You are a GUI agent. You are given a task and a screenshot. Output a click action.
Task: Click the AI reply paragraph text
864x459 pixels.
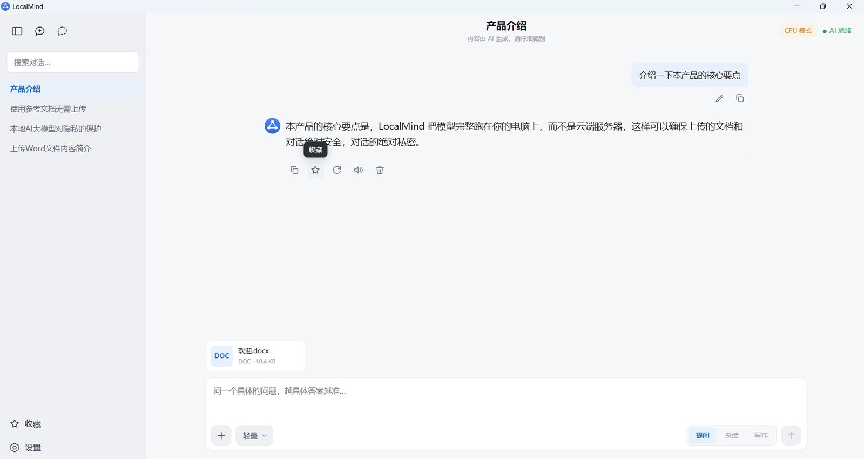click(514, 134)
